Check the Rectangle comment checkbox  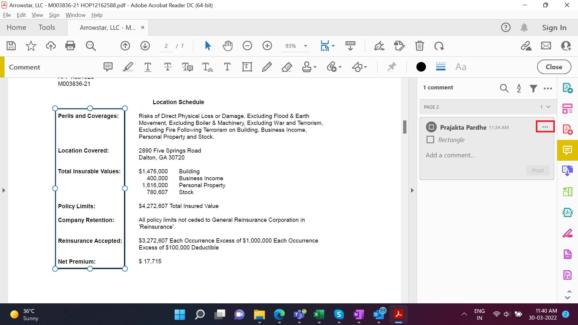[430, 140]
